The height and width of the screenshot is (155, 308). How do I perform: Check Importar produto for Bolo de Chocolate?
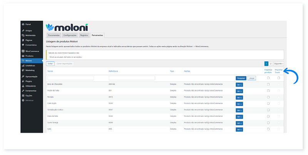(268, 84)
